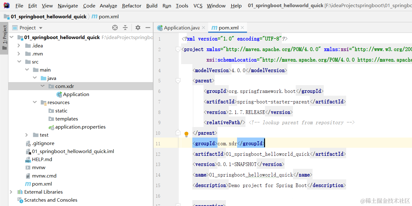Click the fold end marker on line 10
This screenshot has width=412, height=206.
[178, 133]
